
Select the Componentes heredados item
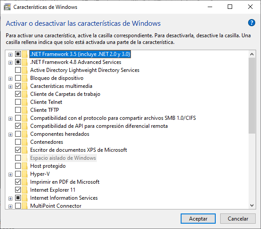pyautogui.click(x=60, y=134)
